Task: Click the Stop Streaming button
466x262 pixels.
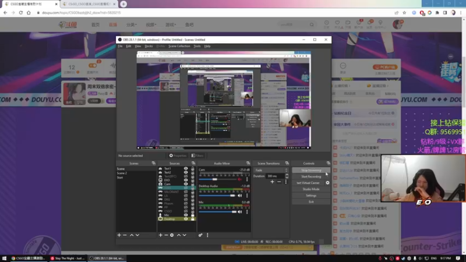Action: pyautogui.click(x=311, y=170)
